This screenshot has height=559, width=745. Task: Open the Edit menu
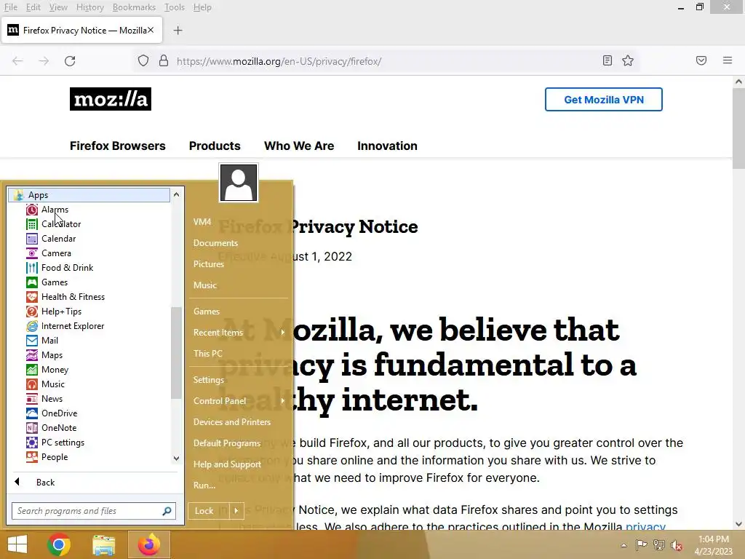(x=33, y=7)
